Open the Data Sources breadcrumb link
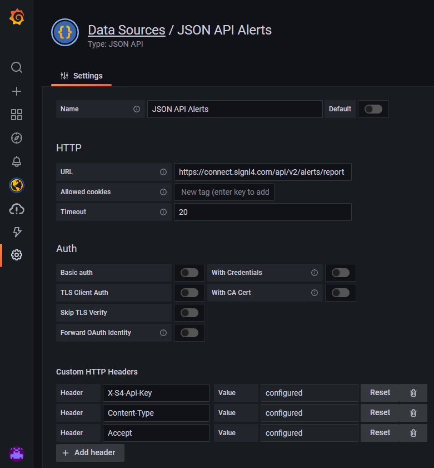Viewport: 434px width, 468px height. coord(126,30)
